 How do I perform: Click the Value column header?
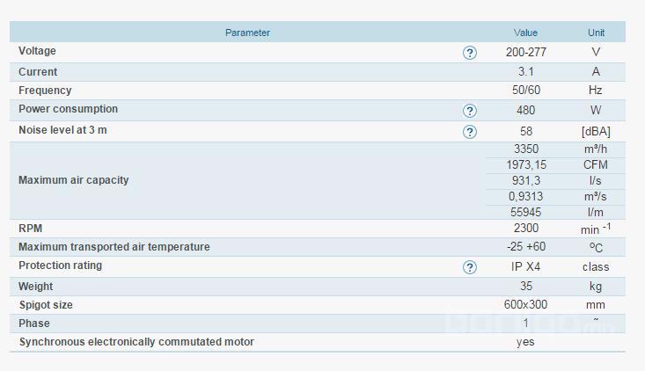pos(525,33)
